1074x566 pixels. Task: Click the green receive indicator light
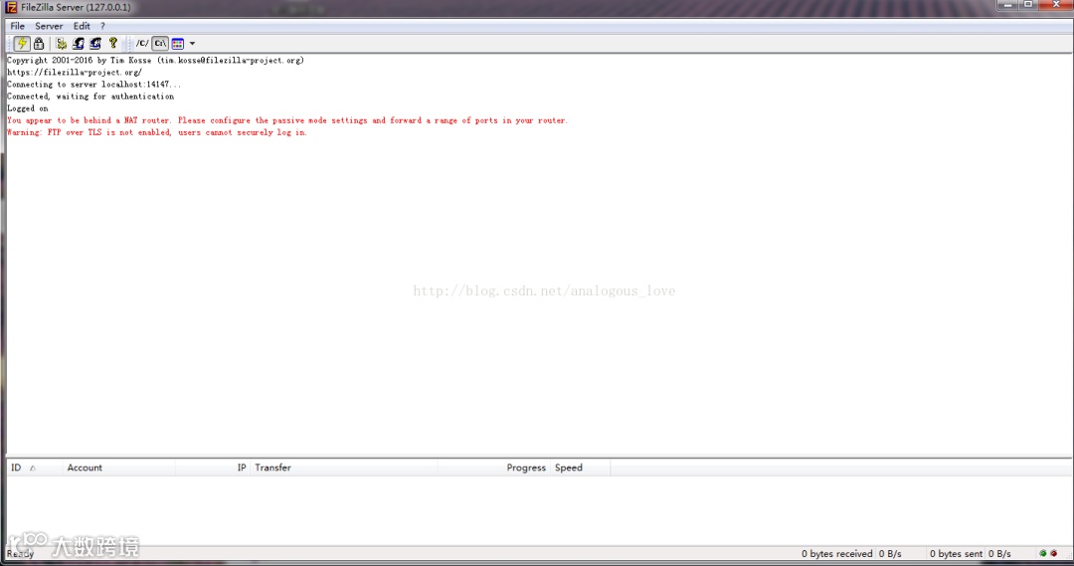click(1042, 553)
